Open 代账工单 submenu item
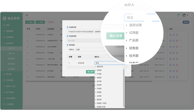The width and height of the screenshot is (194, 110). 11,53
